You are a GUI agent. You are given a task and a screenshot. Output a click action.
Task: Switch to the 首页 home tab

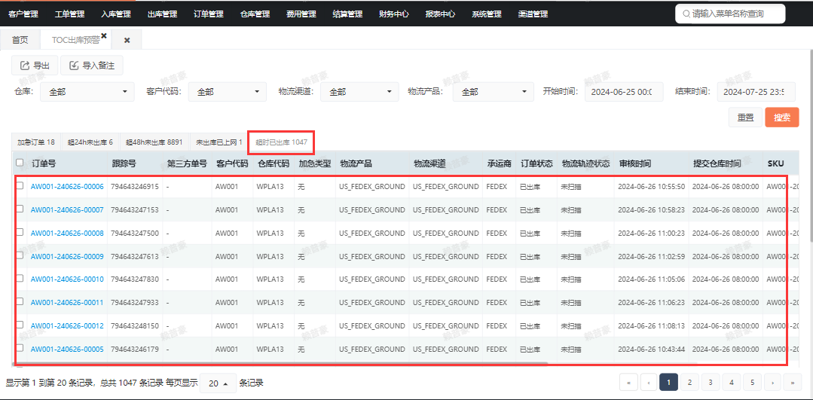tap(20, 40)
